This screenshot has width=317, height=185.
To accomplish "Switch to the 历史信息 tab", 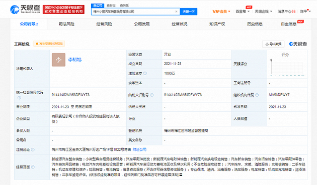I will click(255, 24).
